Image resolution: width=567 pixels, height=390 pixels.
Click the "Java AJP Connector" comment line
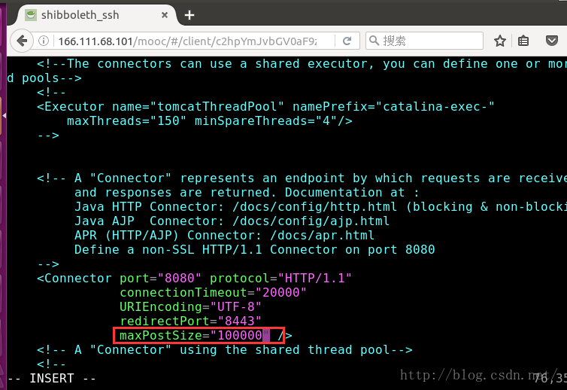[232, 221]
